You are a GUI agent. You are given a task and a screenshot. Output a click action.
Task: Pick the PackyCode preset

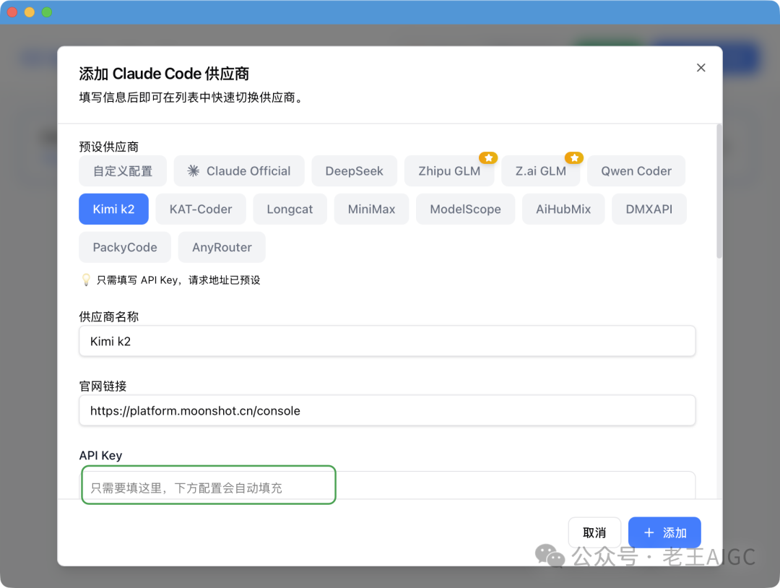point(125,247)
